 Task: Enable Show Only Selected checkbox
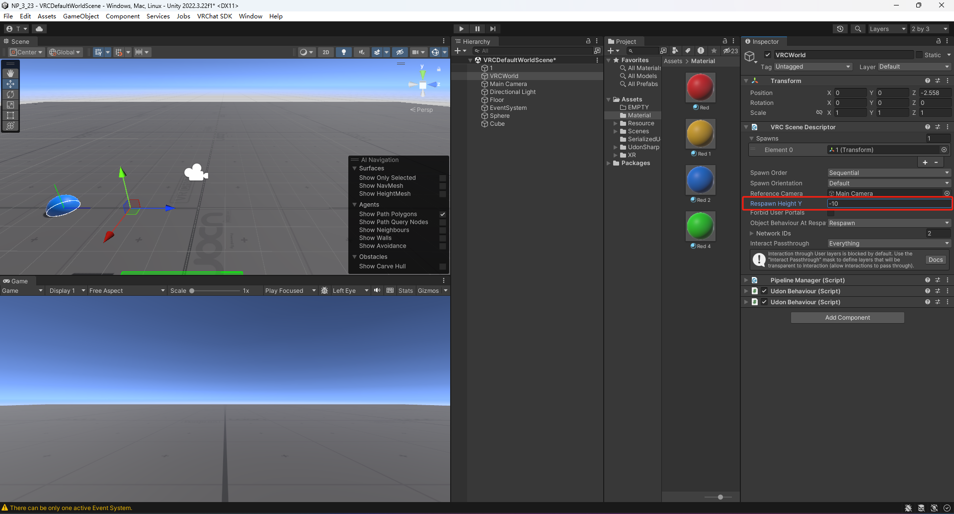(443, 178)
